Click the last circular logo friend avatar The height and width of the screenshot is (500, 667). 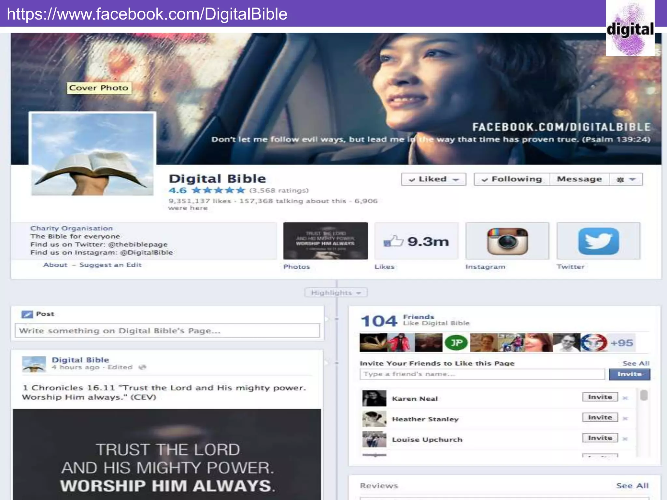(594, 342)
